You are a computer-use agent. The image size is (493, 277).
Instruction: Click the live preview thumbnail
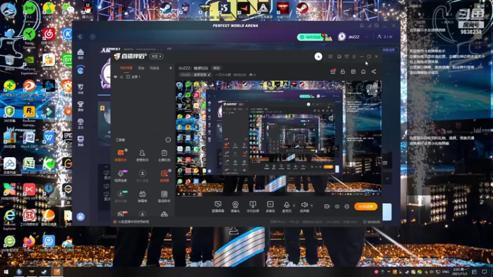[x=279, y=138]
